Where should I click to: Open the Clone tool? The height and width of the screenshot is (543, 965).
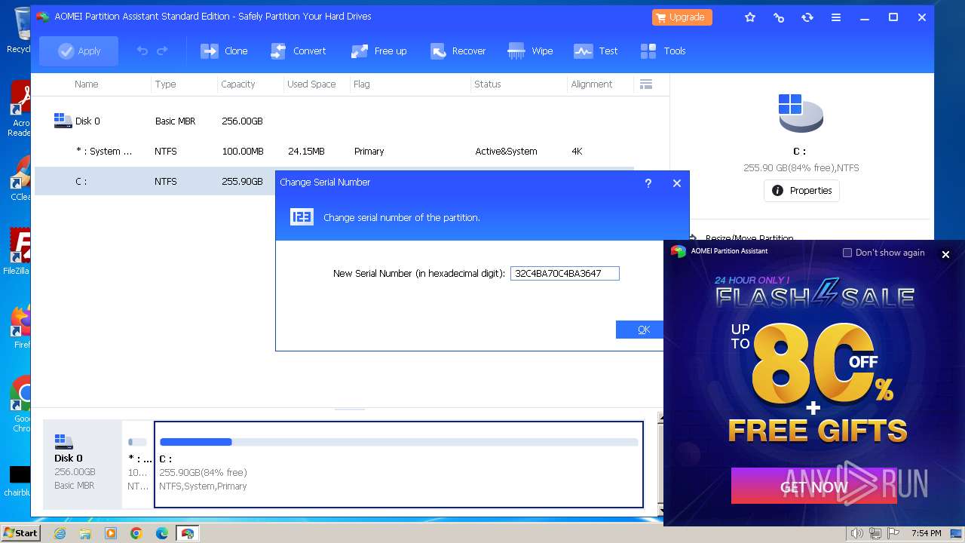point(224,51)
